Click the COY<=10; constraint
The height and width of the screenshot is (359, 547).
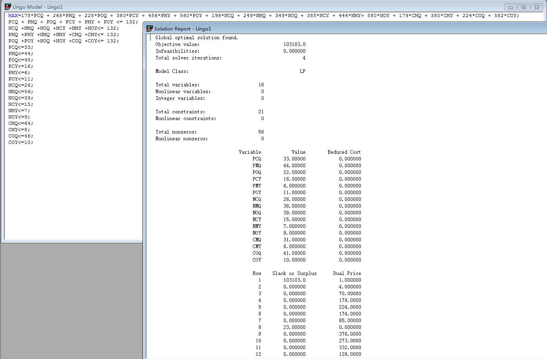tap(21, 142)
